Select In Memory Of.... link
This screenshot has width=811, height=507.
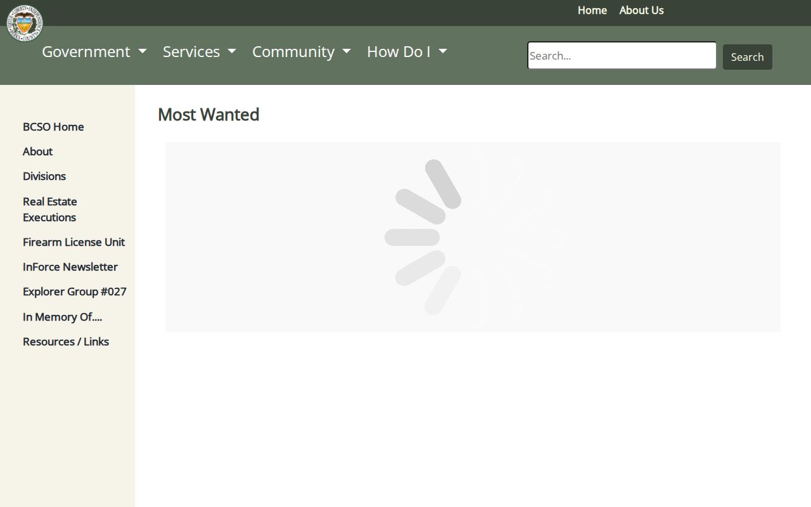point(62,317)
